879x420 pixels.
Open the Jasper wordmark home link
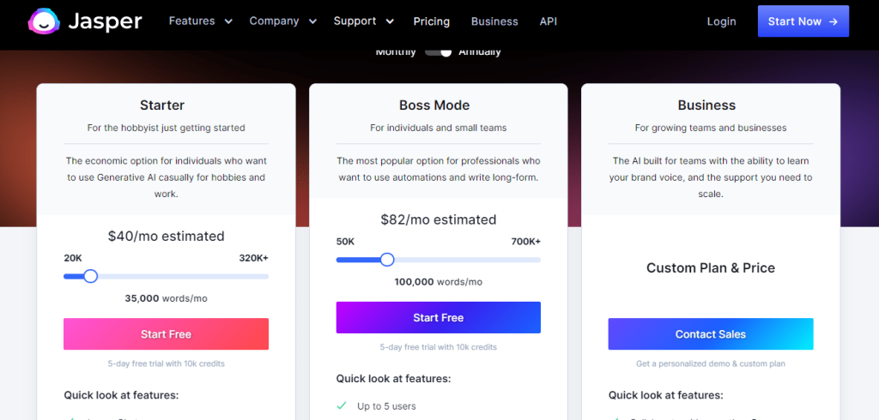(x=105, y=21)
